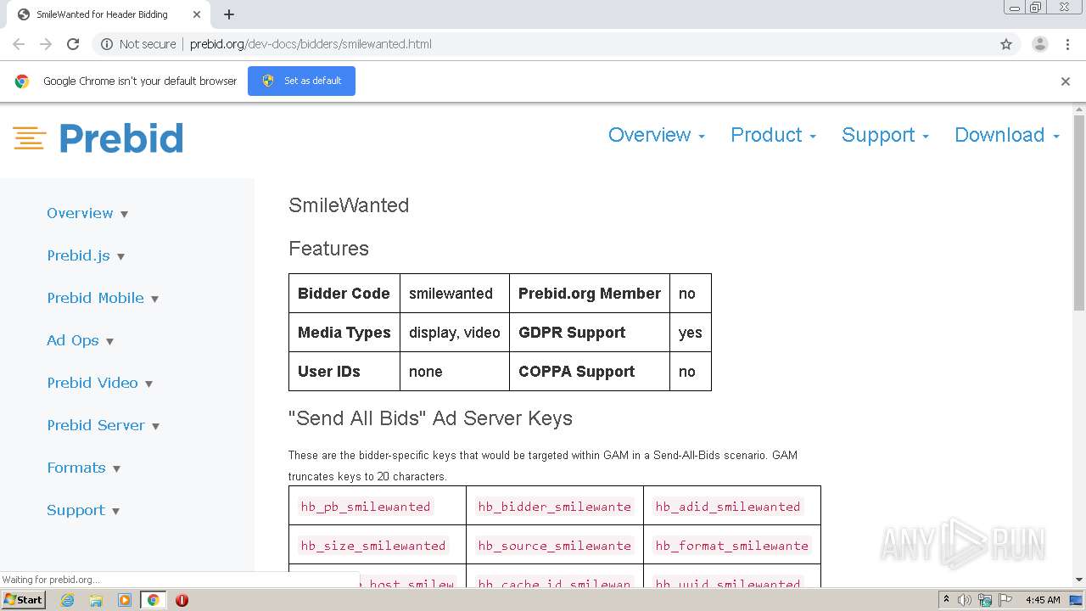Click the User IDs table cell
This screenshot has height=611, width=1086.
pyautogui.click(x=344, y=372)
